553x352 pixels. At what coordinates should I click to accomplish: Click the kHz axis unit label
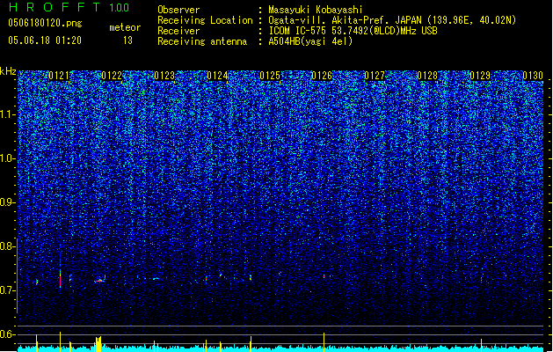tap(8, 71)
